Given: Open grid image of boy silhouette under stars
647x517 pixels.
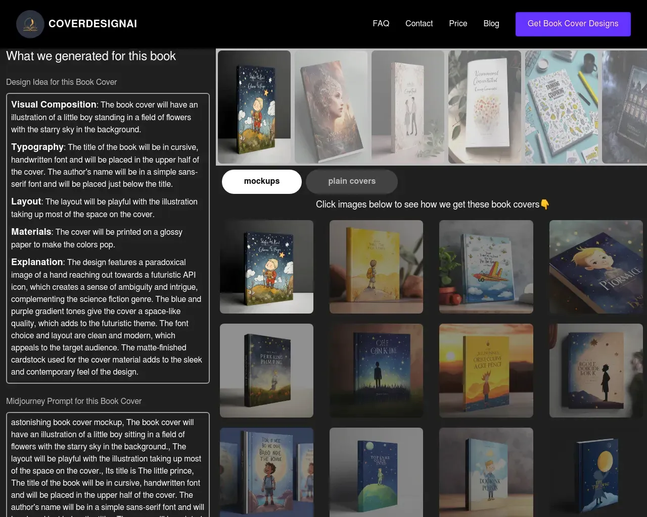Looking at the screenshot, I should 376,371.
